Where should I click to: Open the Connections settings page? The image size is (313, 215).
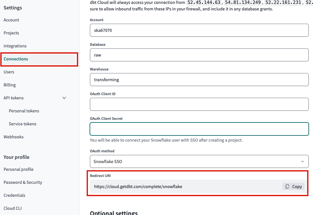16,59
